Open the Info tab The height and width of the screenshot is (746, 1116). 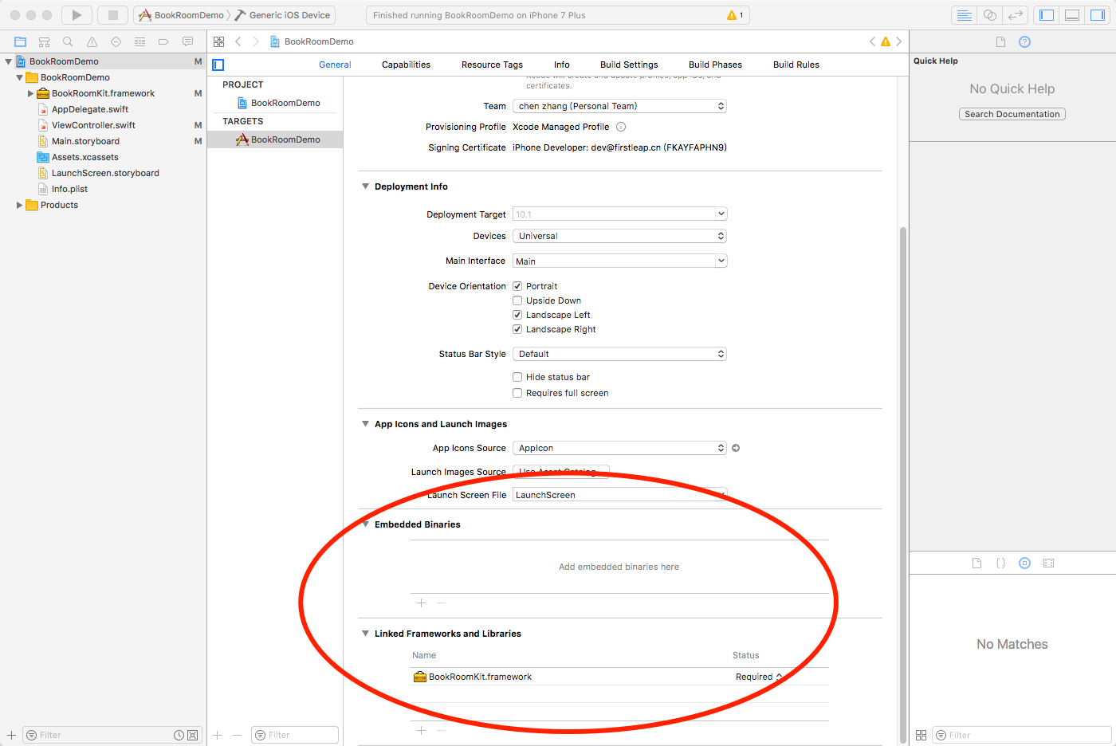tap(562, 65)
